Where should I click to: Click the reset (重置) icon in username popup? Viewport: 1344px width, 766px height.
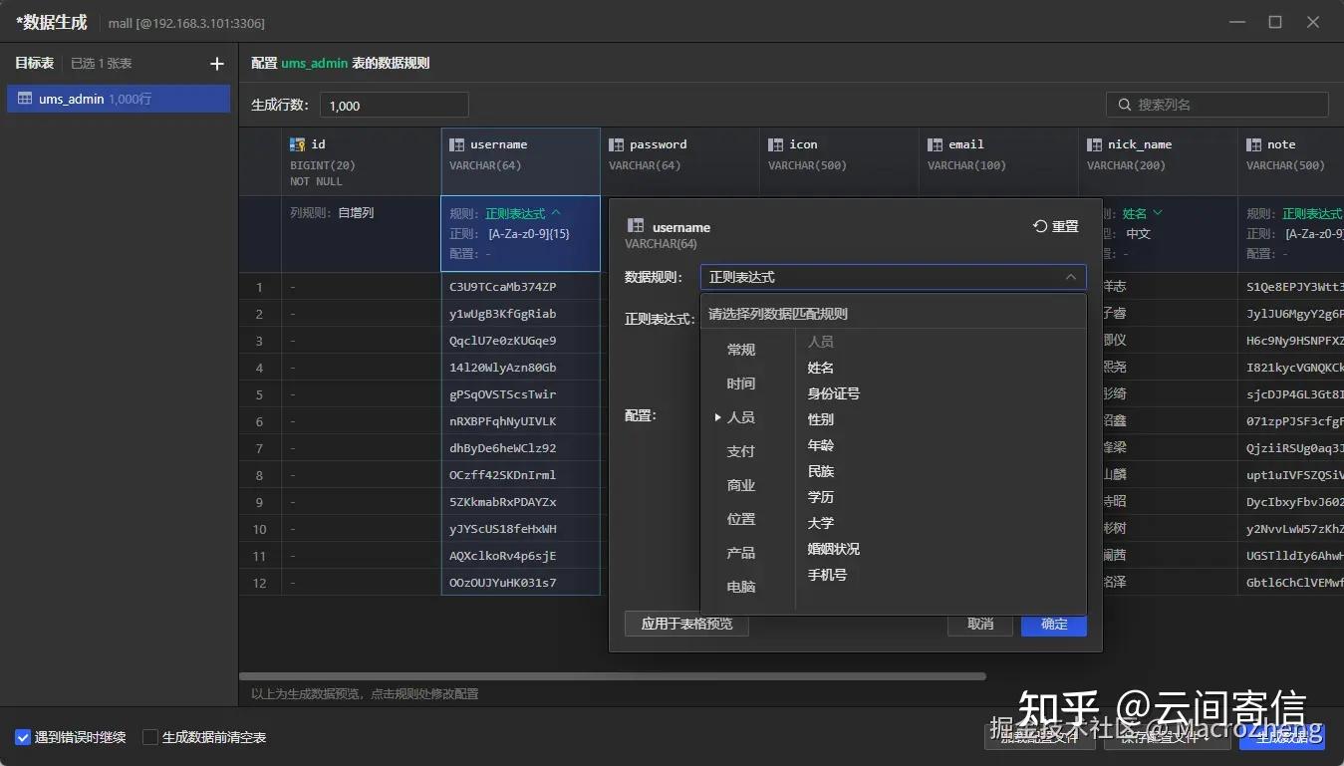tap(1040, 226)
